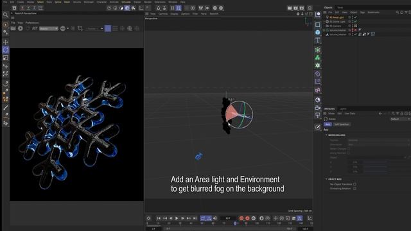The image size is (411, 231).
Task: Collapse the Modeling Axis section
Action: point(327,135)
